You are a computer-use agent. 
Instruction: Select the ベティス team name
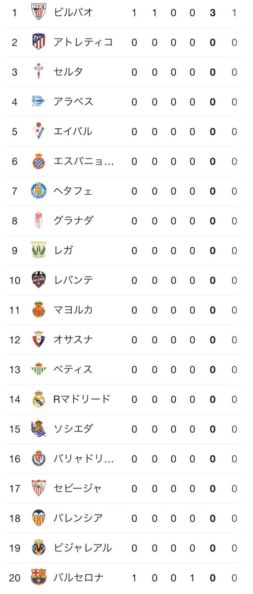tap(73, 370)
